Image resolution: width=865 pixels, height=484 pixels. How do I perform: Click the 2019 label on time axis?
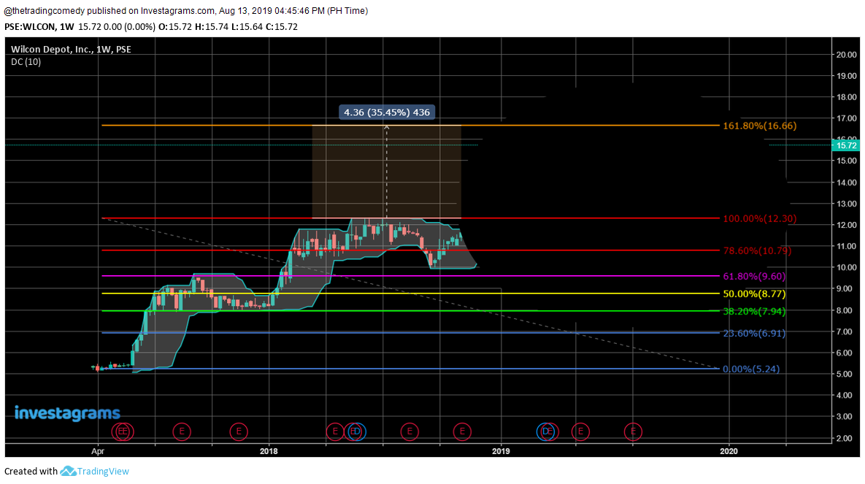click(501, 451)
